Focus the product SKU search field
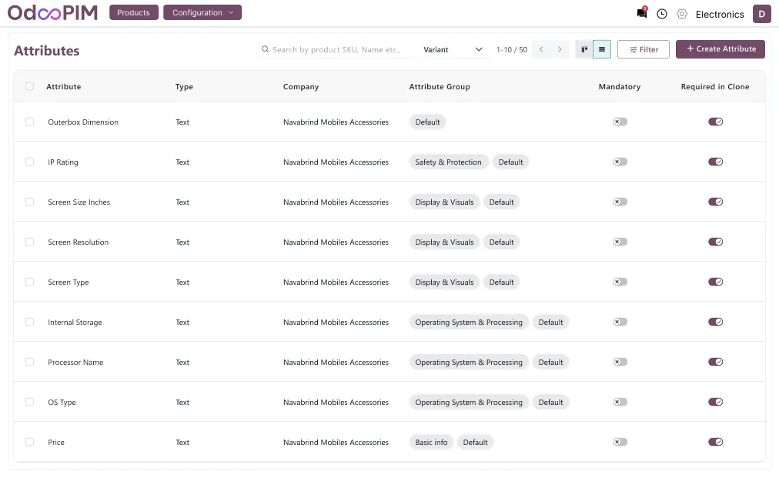Image resolution: width=779 pixels, height=485 pixels. (336, 49)
